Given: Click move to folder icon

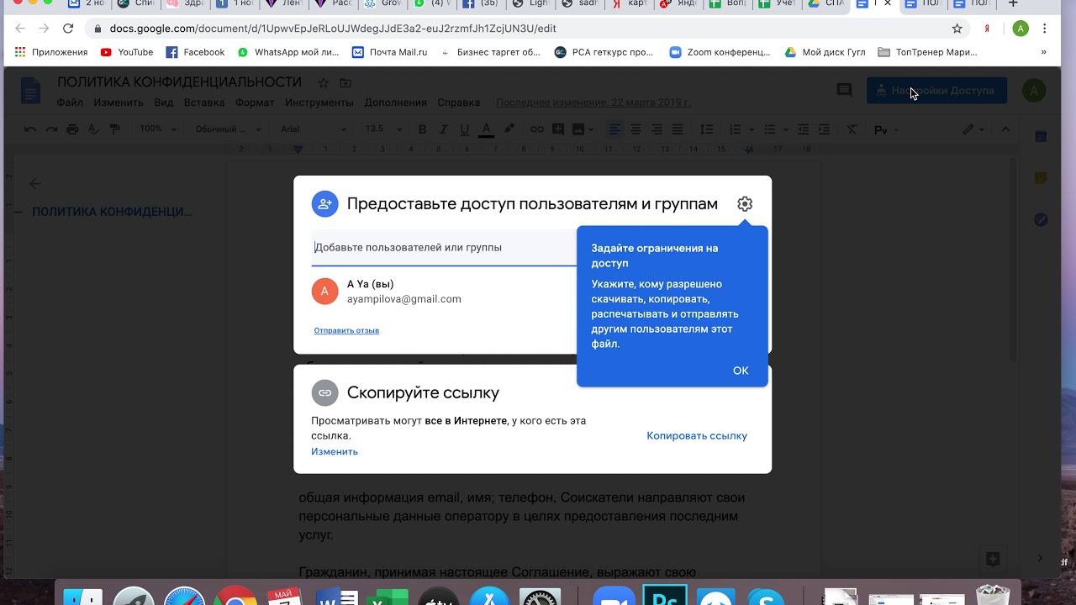Looking at the screenshot, I should (x=345, y=82).
